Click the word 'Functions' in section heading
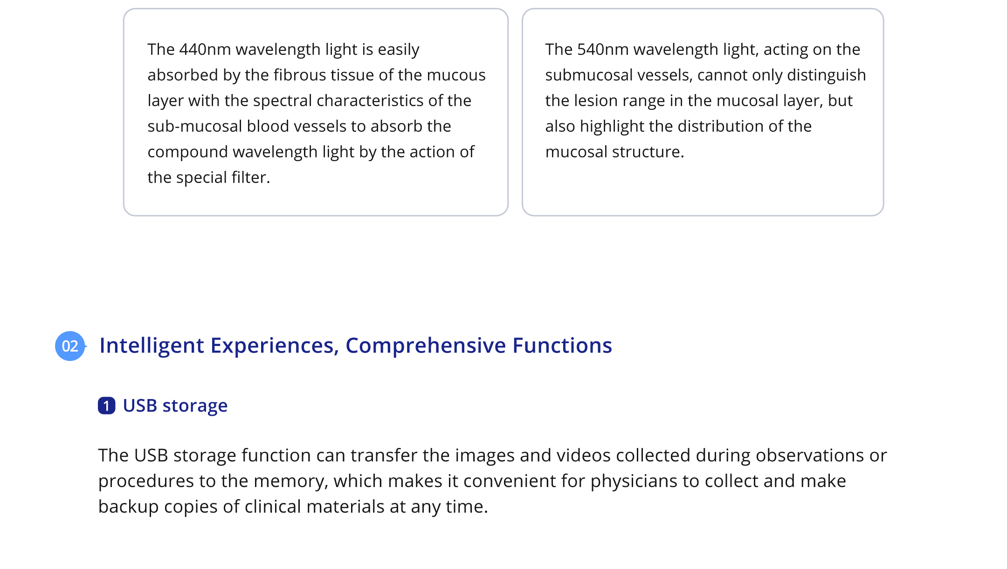1007x569 pixels. (x=562, y=345)
